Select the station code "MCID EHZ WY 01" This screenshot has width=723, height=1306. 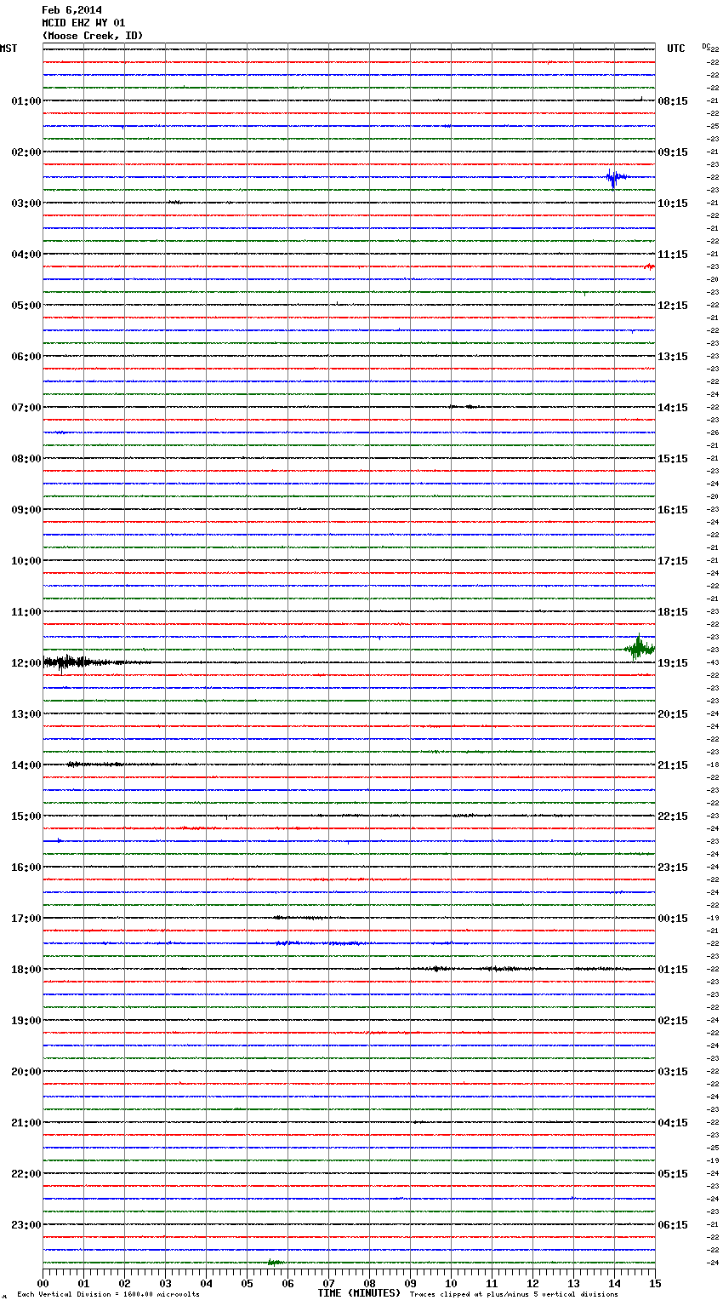83,23
